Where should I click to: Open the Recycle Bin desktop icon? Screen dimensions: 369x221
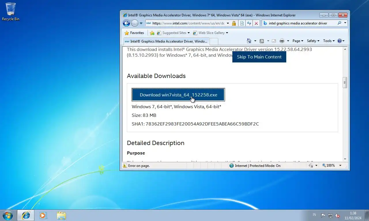click(11, 12)
